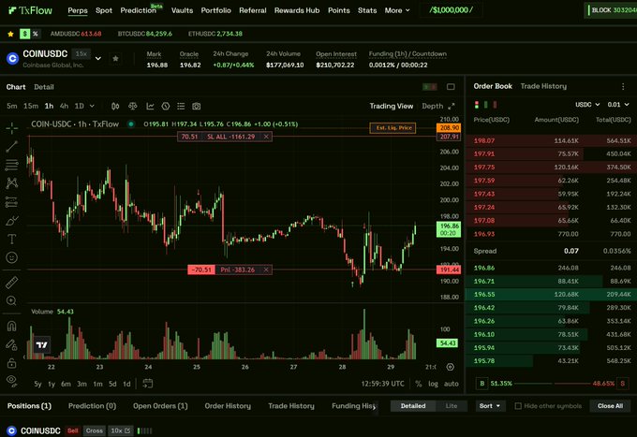637x437 pixels.
Task: Close the Pnl -383.26 position line
Action: 266,269
